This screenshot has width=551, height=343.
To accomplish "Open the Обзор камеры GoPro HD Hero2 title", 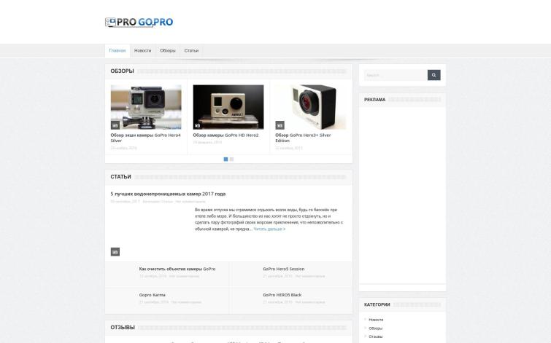I will click(226, 135).
